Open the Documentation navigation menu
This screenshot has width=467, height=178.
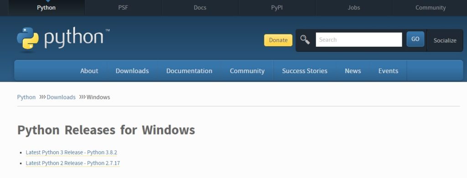189,71
